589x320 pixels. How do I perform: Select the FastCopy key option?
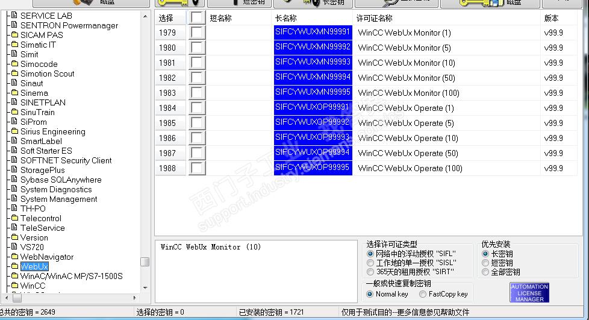(423, 294)
